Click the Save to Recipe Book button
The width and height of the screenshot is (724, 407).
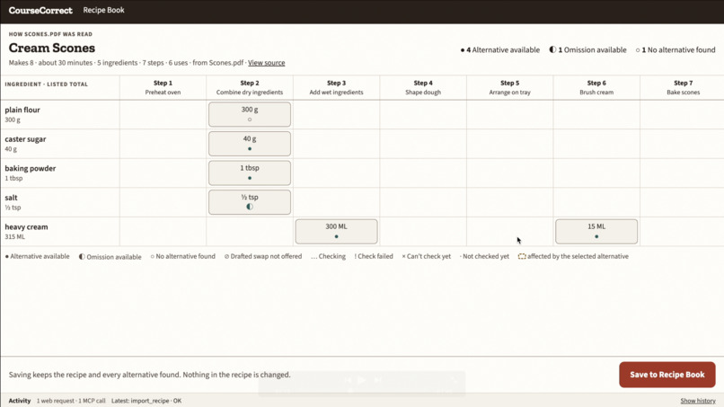pyautogui.click(x=667, y=375)
